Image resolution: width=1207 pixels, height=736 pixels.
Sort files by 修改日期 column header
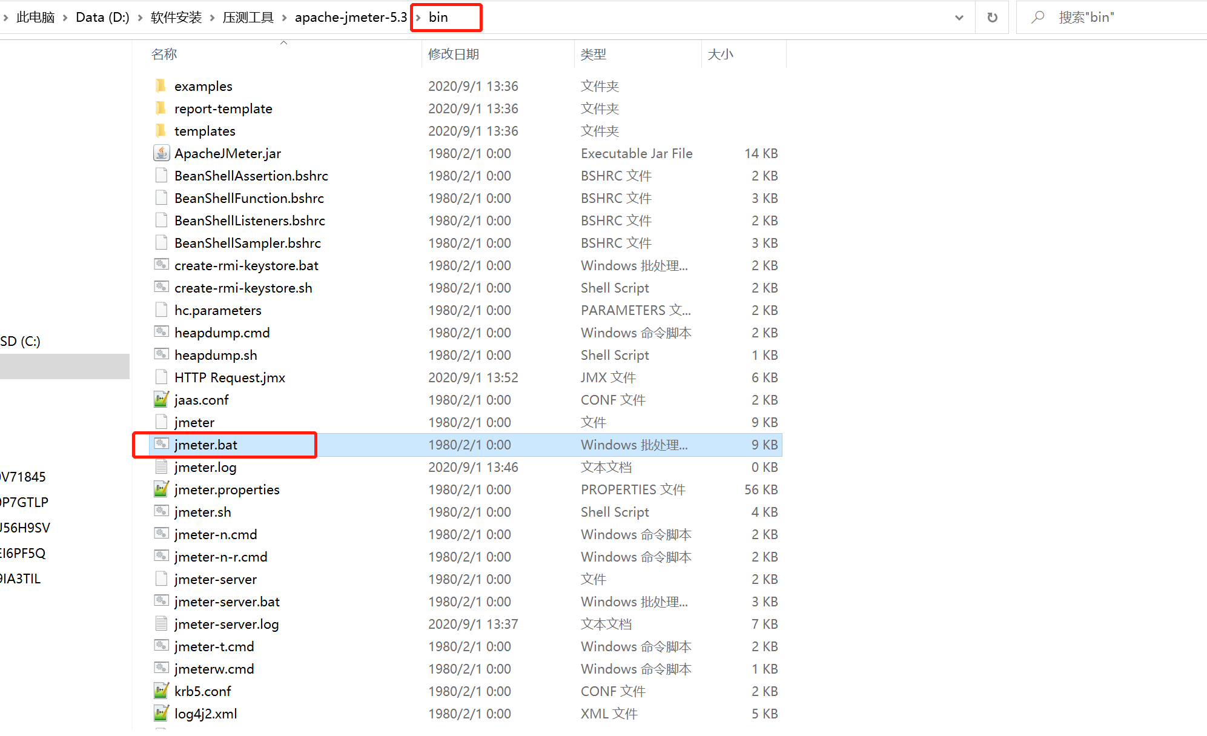(x=453, y=55)
